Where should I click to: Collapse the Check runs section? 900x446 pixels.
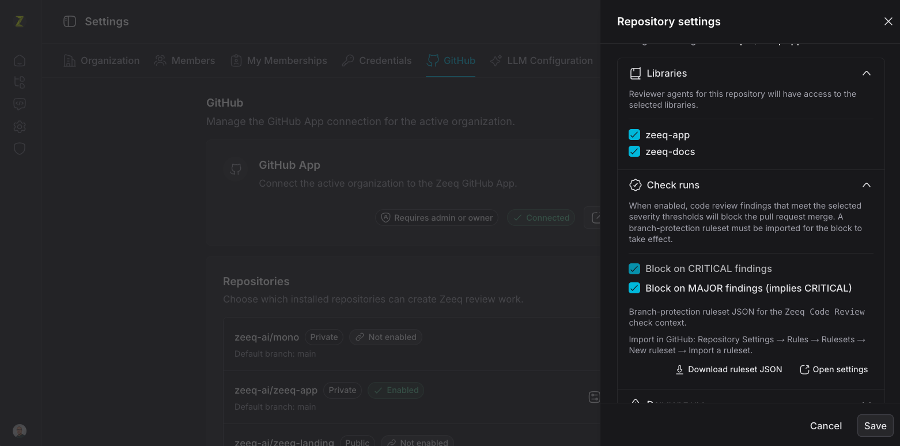(x=866, y=185)
